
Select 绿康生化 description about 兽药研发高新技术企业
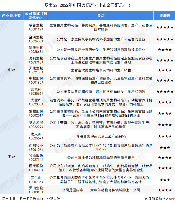101,50
